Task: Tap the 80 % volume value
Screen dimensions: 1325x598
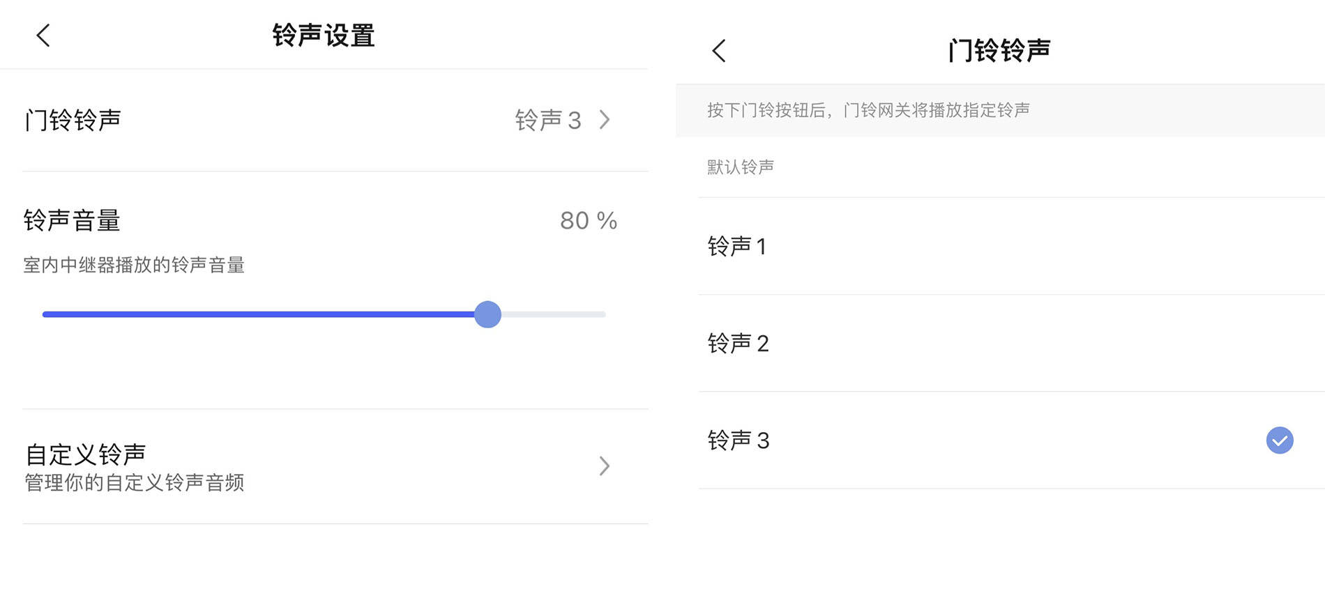Action: (x=589, y=221)
